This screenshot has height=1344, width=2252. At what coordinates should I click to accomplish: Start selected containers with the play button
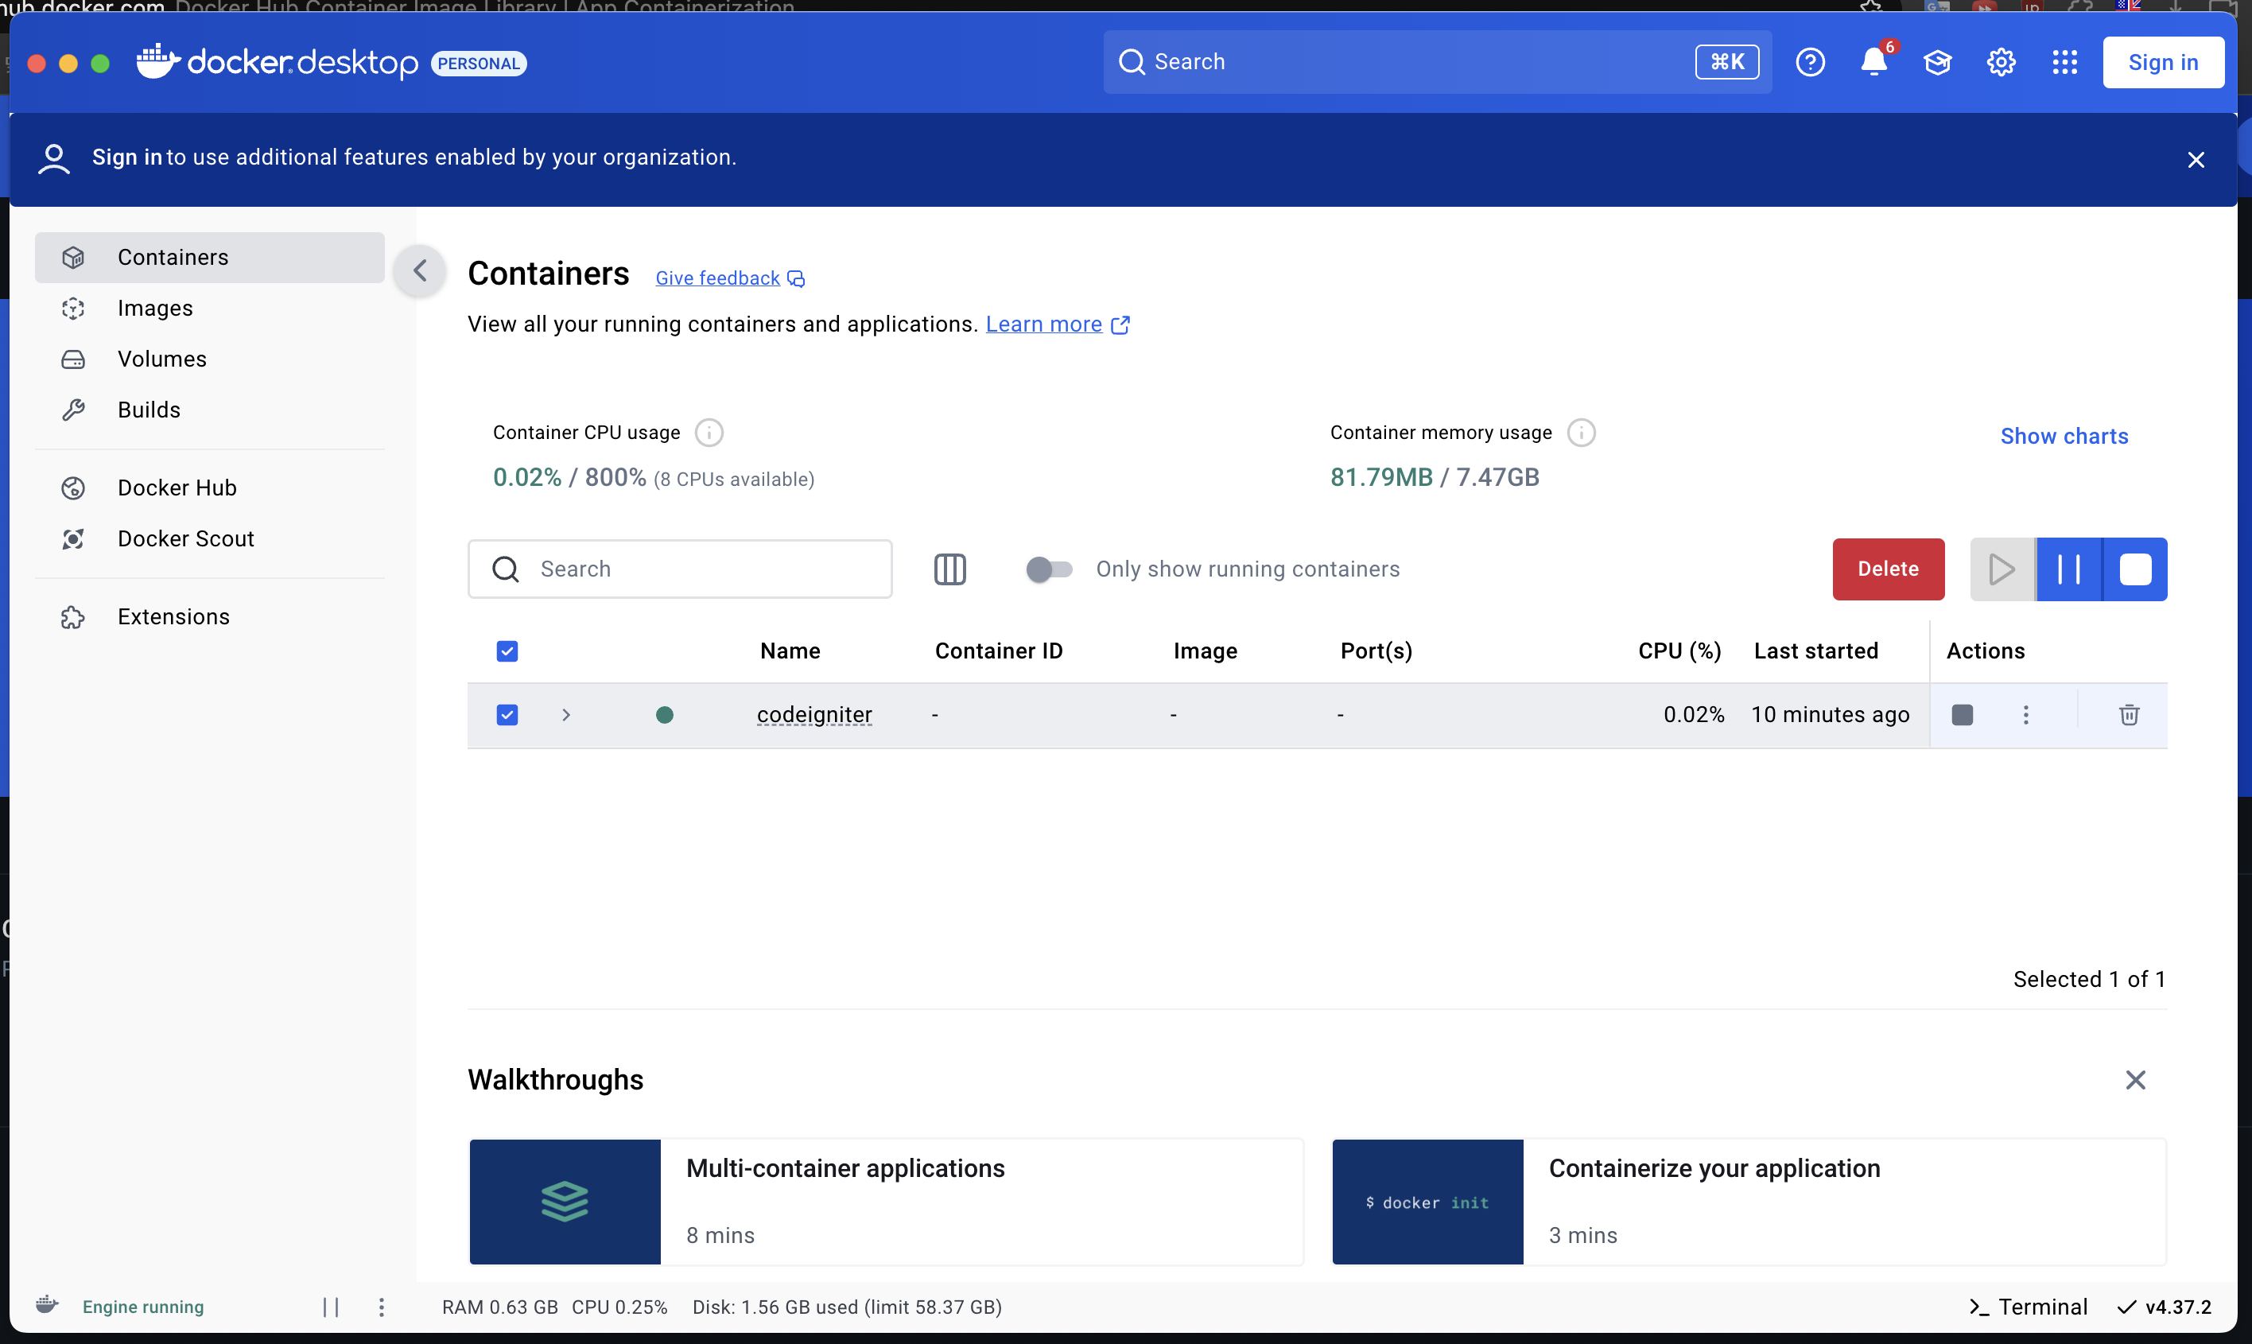2002,569
